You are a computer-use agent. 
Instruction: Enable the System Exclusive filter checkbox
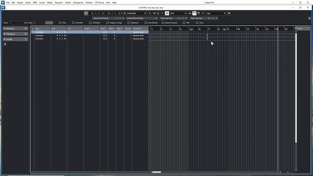point(163,23)
